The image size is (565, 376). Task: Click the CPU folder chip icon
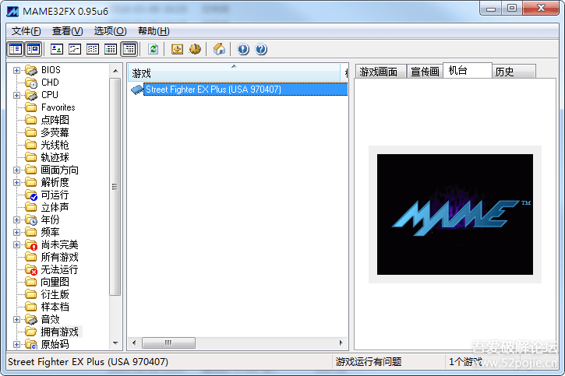coord(31,95)
